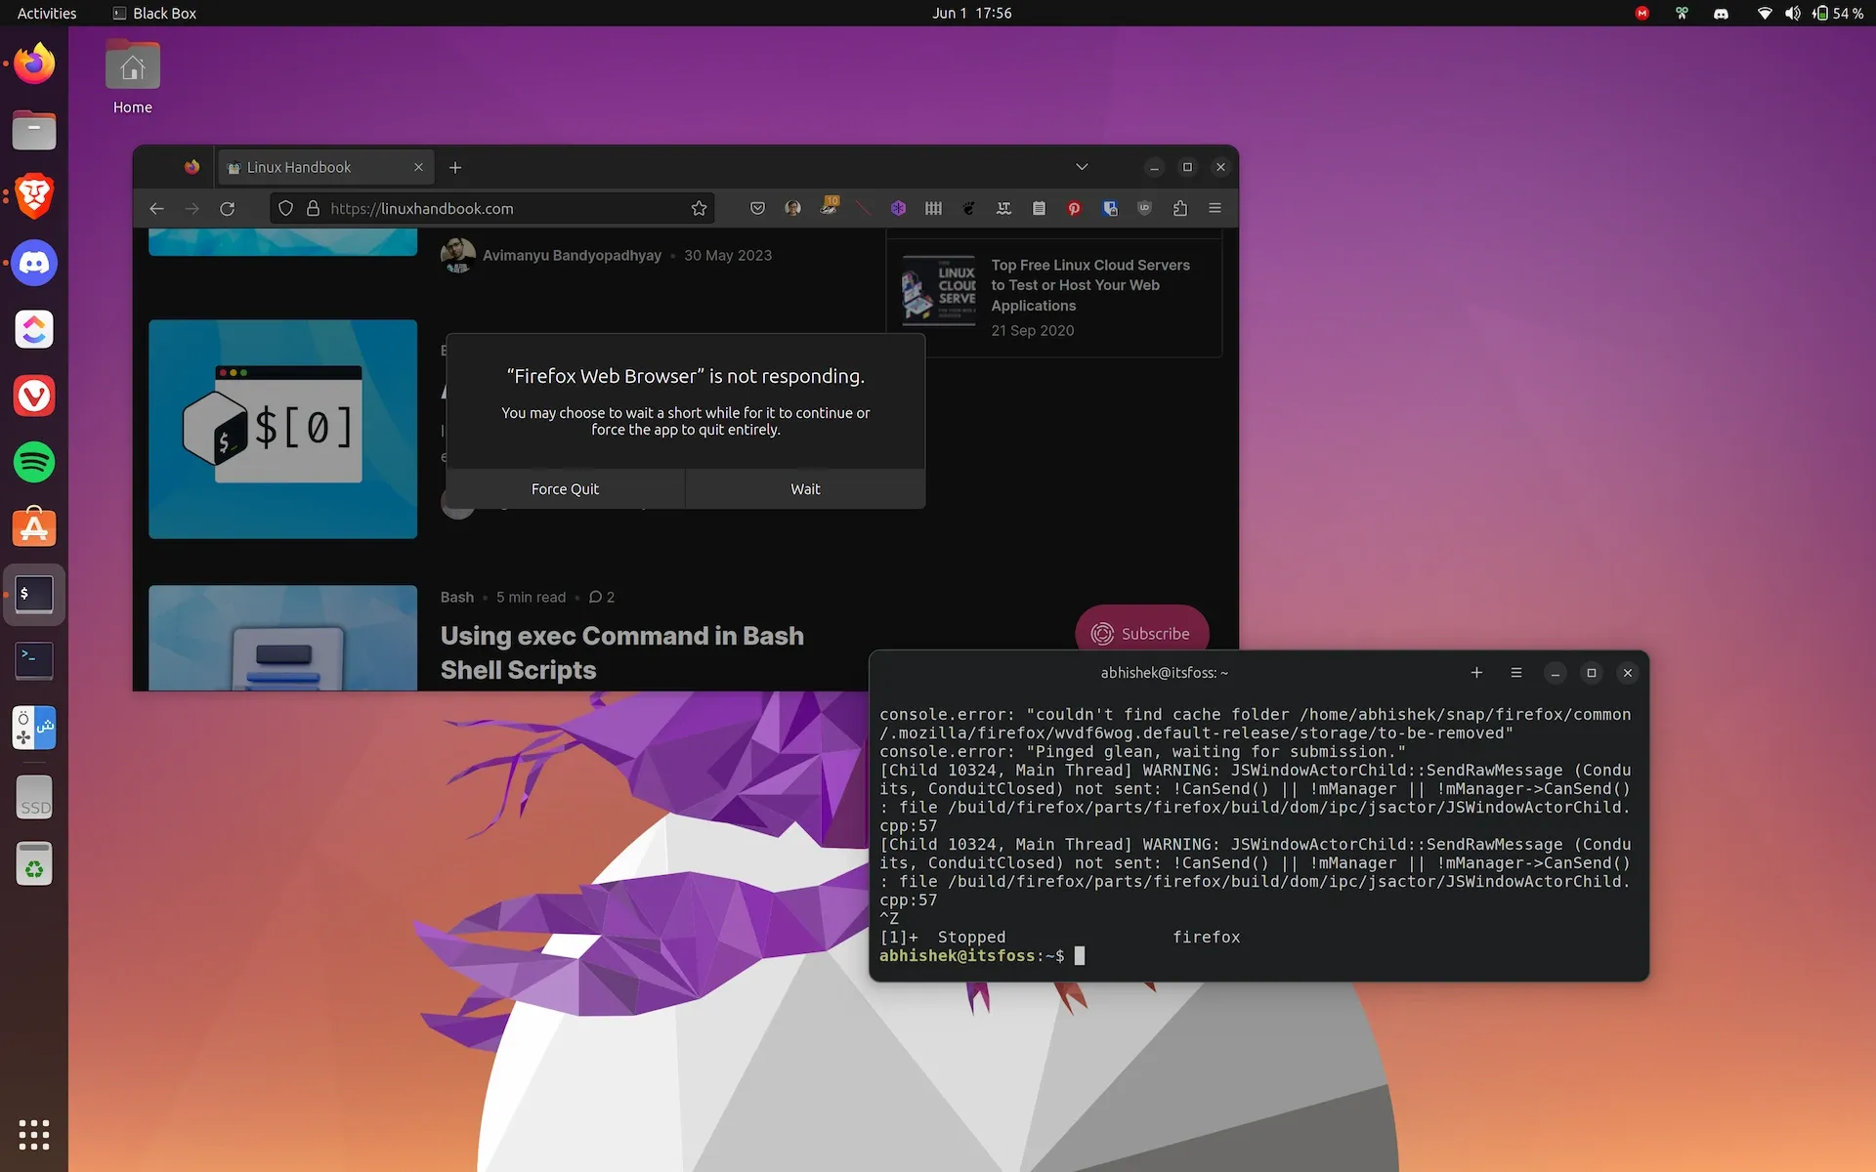Open the Black Box app menu in top bar
1876x1172 pixels.
click(154, 13)
